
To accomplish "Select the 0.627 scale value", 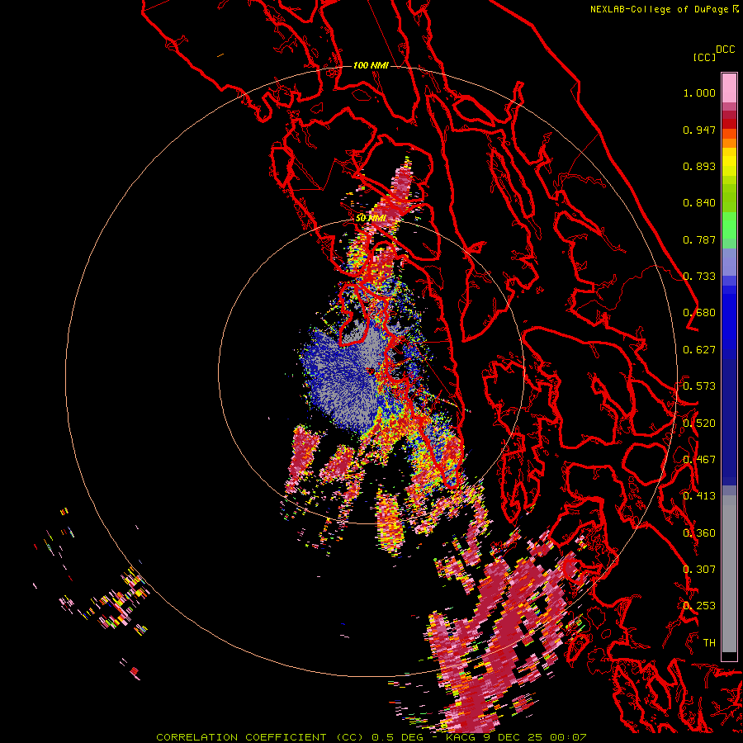I will [x=699, y=350].
